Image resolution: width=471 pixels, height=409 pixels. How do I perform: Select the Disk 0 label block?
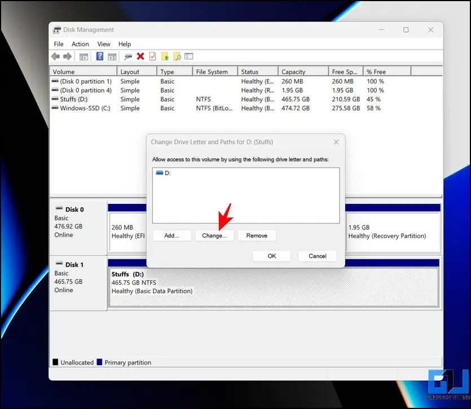[78, 227]
